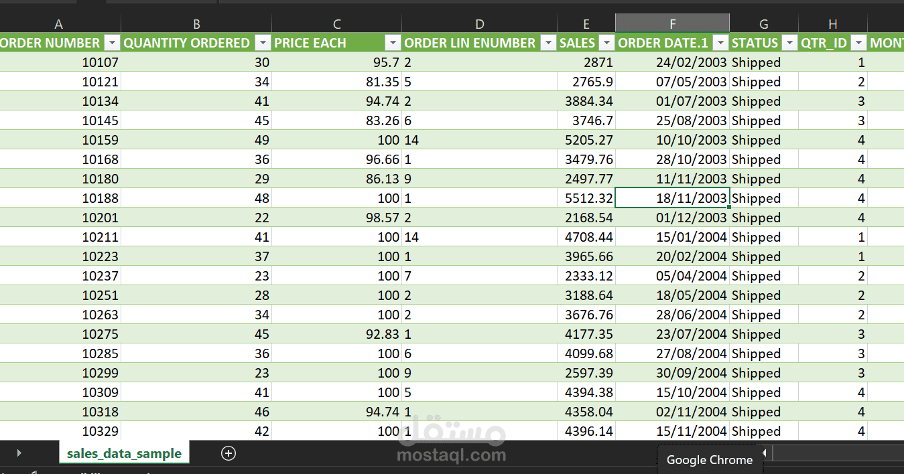
Task: Open the QTR_ID filter dropdown
Action: pyautogui.click(x=858, y=43)
